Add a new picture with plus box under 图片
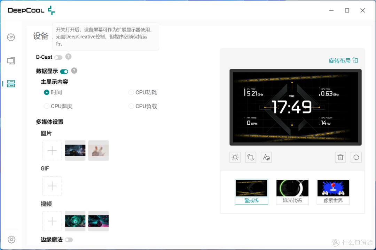This screenshot has width=376, height=250. click(x=52, y=150)
